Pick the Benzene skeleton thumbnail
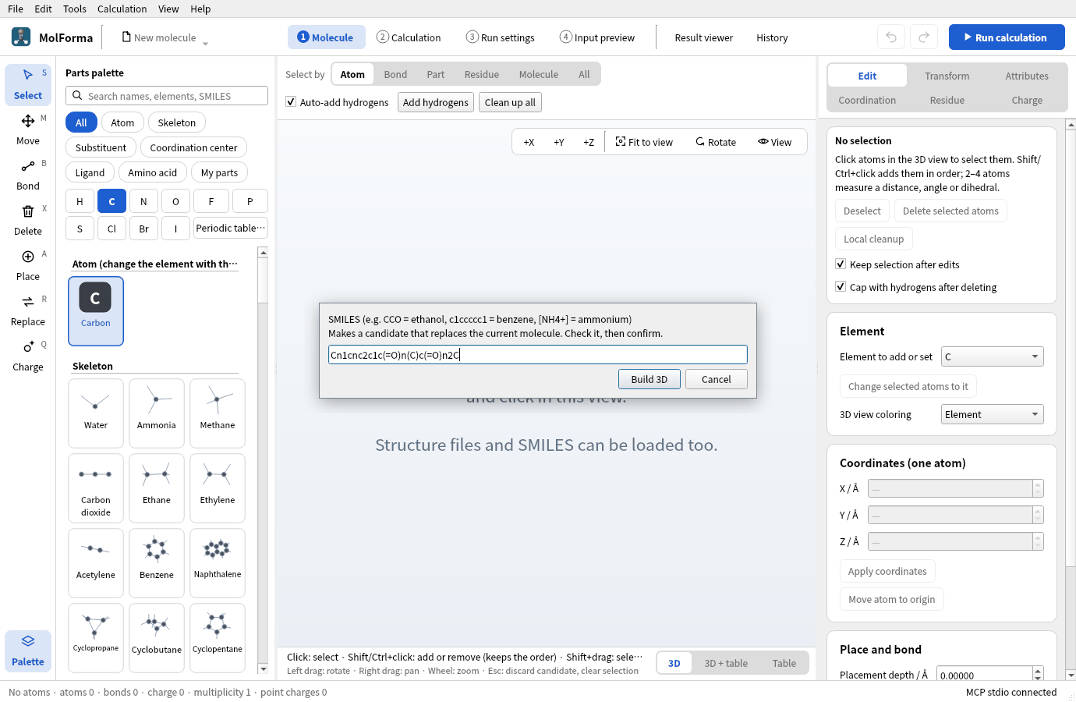1076x702 pixels. point(157,562)
